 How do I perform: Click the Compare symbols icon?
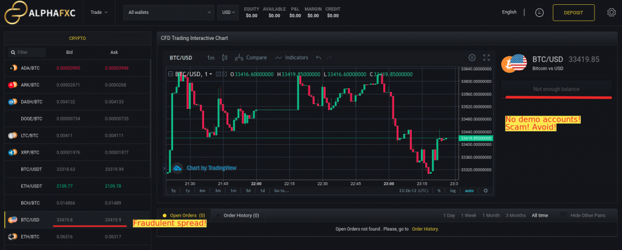pos(239,58)
